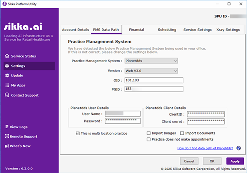The height and width of the screenshot is (173, 247).
Task: Click the Sikka logo in title bar
Action: click(5, 4)
